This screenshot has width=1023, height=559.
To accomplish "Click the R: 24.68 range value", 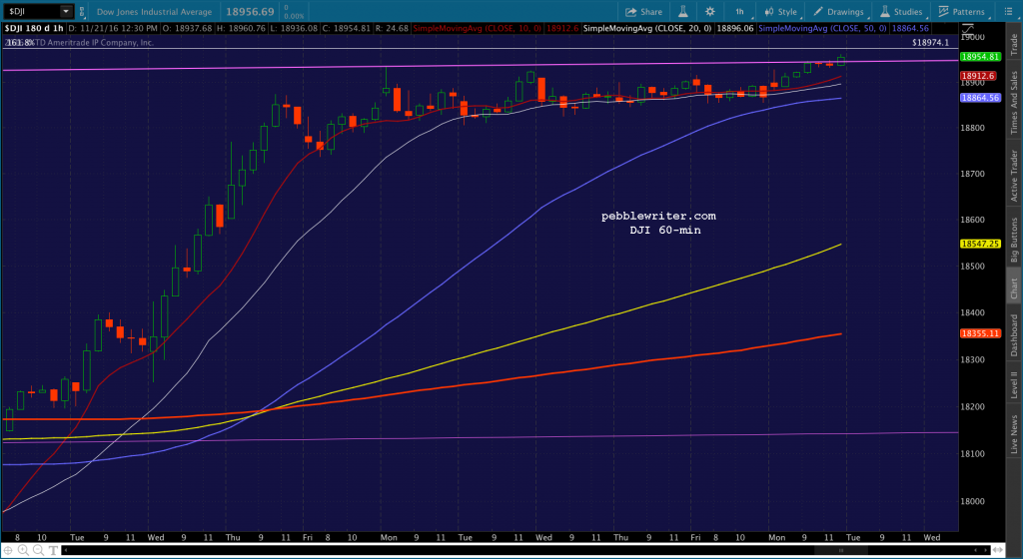I will [x=394, y=28].
